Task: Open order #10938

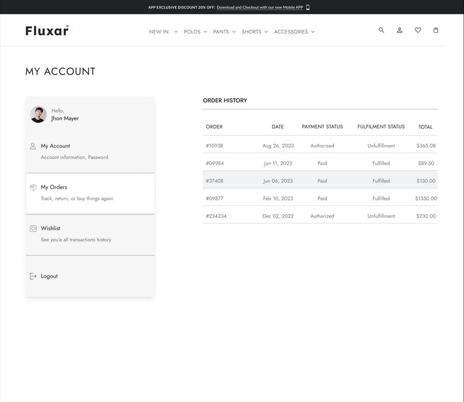Action: click(215, 146)
